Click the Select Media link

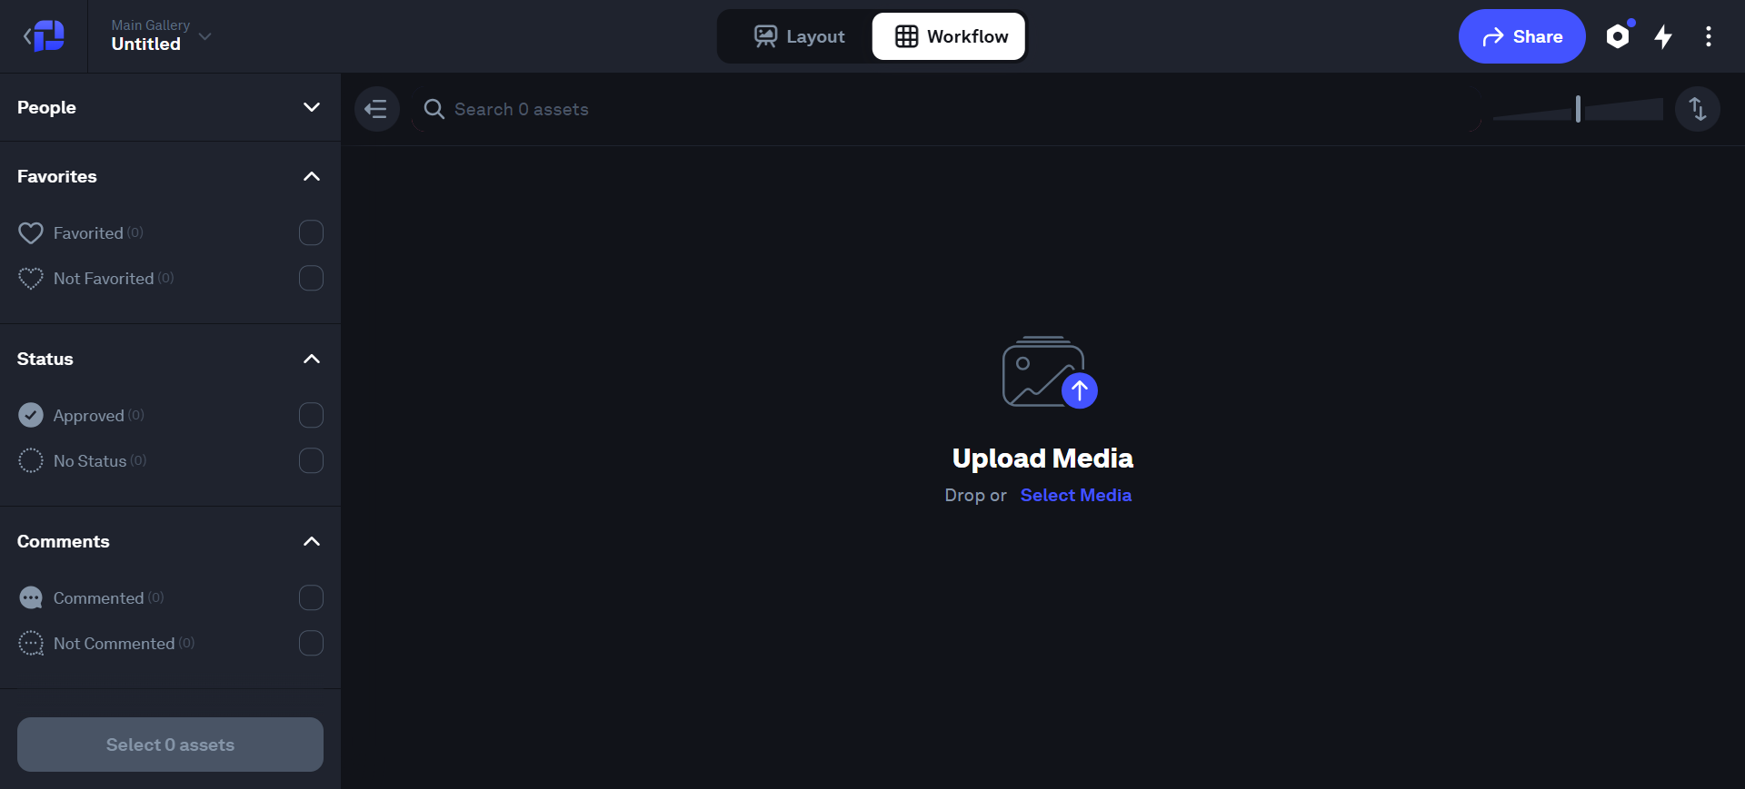coord(1076,495)
